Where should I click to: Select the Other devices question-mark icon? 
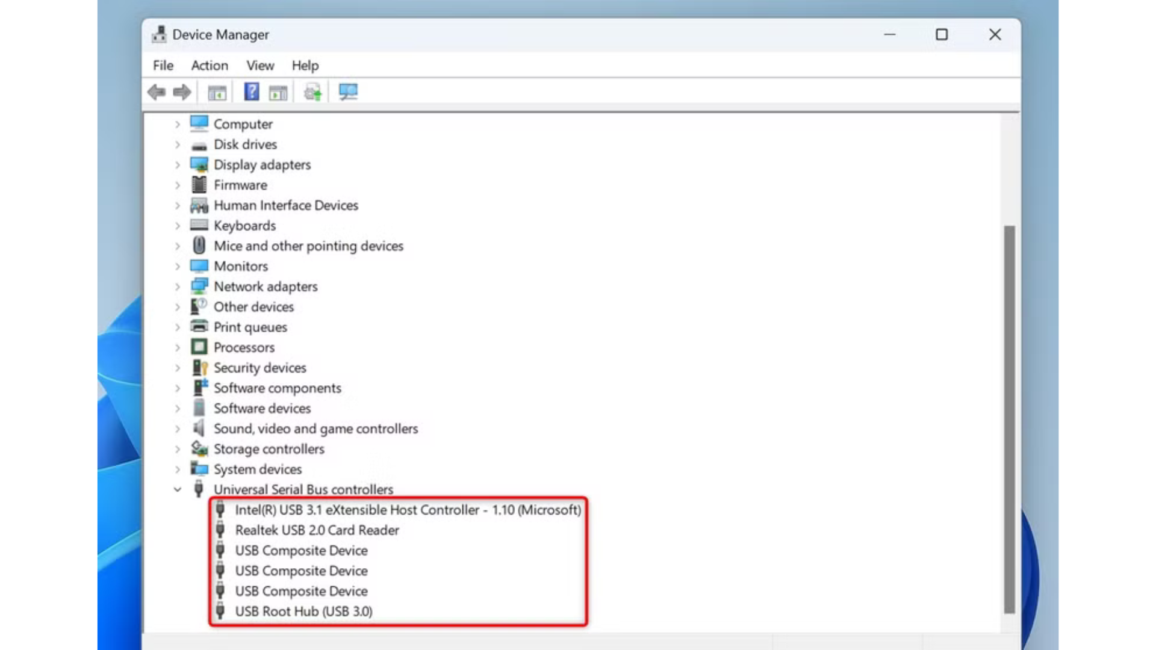[199, 306]
